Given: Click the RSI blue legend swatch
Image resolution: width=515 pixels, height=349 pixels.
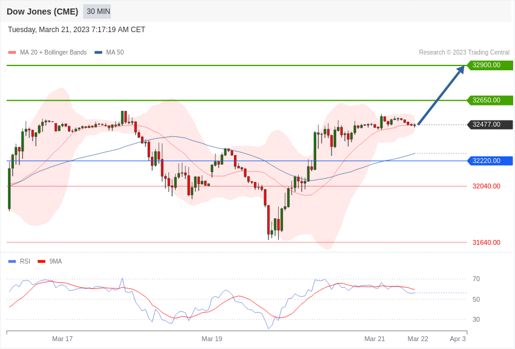Looking at the screenshot, I should point(12,261).
